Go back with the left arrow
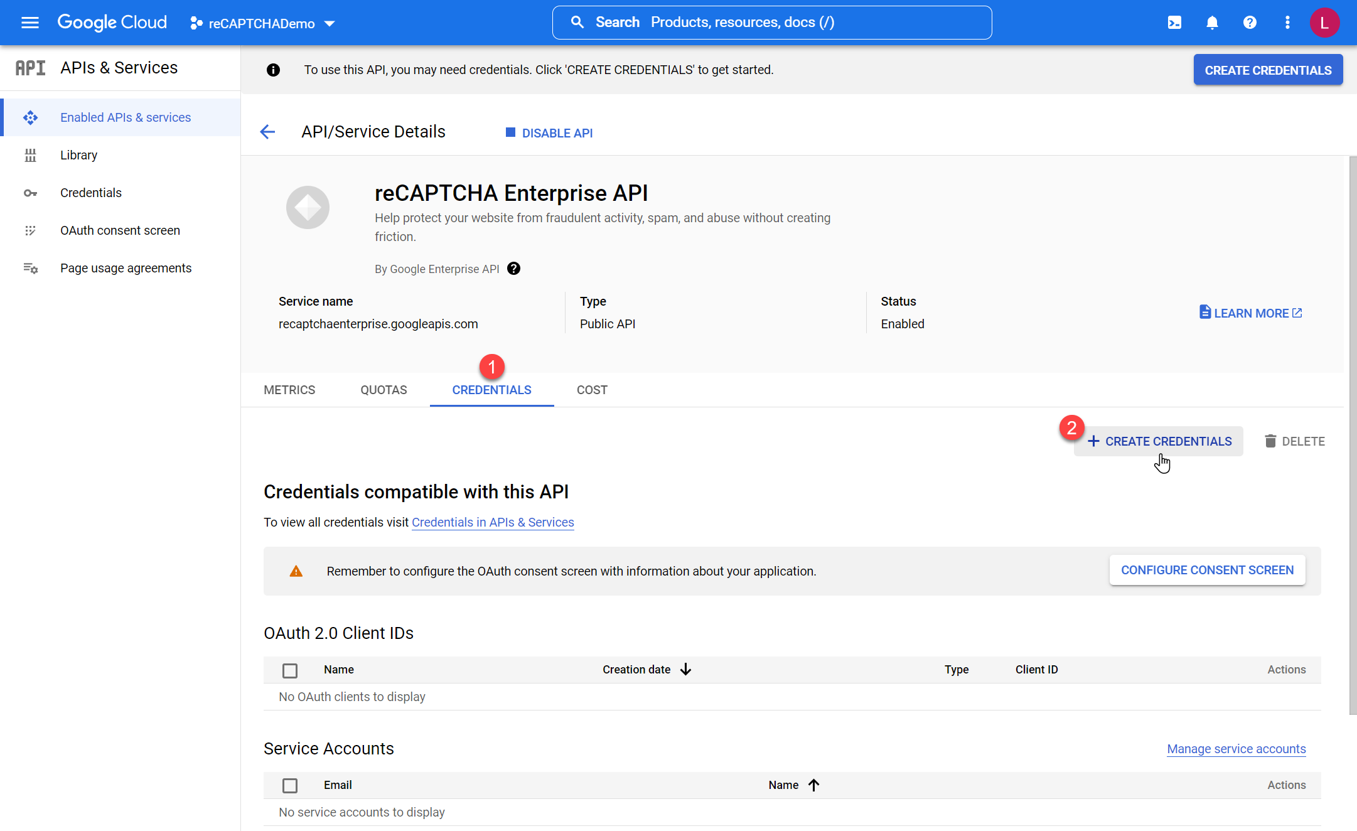 coord(267,132)
